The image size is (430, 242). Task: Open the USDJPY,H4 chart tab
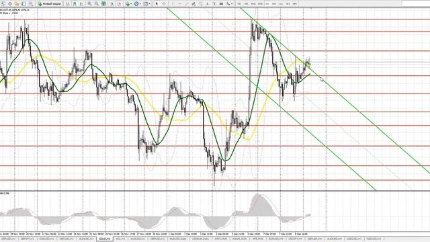tap(296, 239)
